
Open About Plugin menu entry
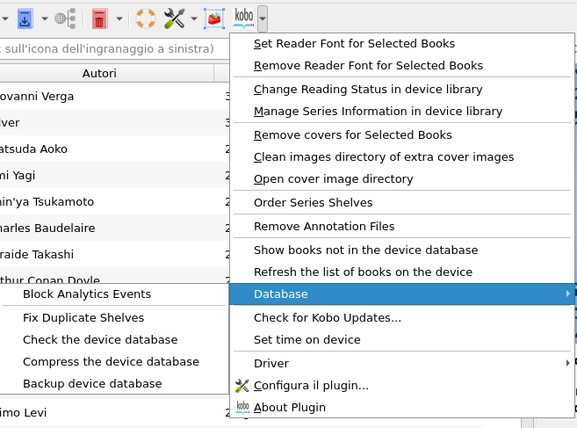[x=402, y=408]
